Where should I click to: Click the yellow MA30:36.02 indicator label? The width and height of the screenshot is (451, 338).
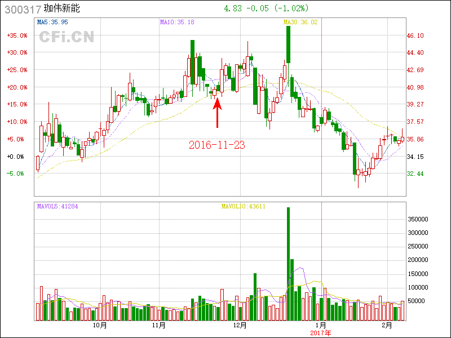click(x=300, y=22)
